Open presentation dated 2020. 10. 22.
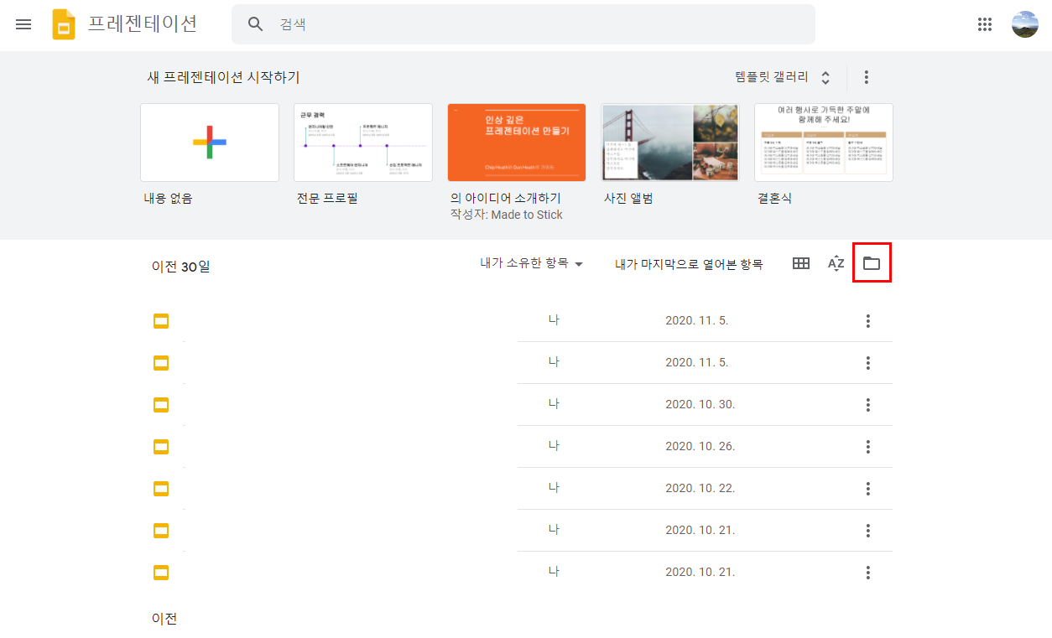The height and width of the screenshot is (638, 1052). coord(522,489)
